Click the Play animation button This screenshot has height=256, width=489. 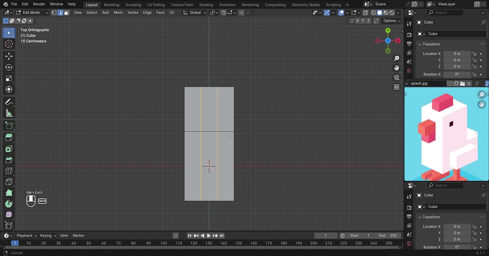pos(209,236)
